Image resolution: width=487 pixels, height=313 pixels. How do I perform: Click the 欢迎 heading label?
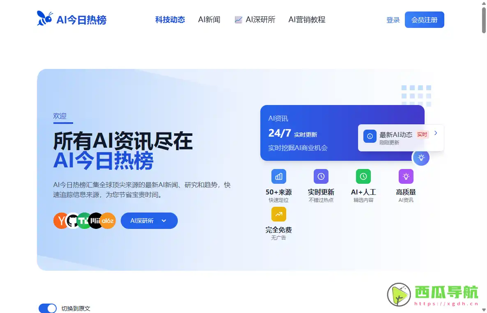pyautogui.click(x=60, y=116)
